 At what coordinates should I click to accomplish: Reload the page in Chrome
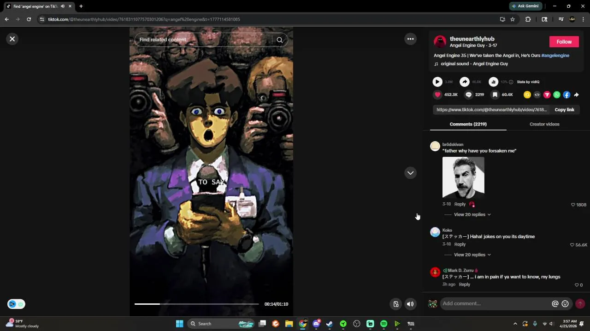29,19
